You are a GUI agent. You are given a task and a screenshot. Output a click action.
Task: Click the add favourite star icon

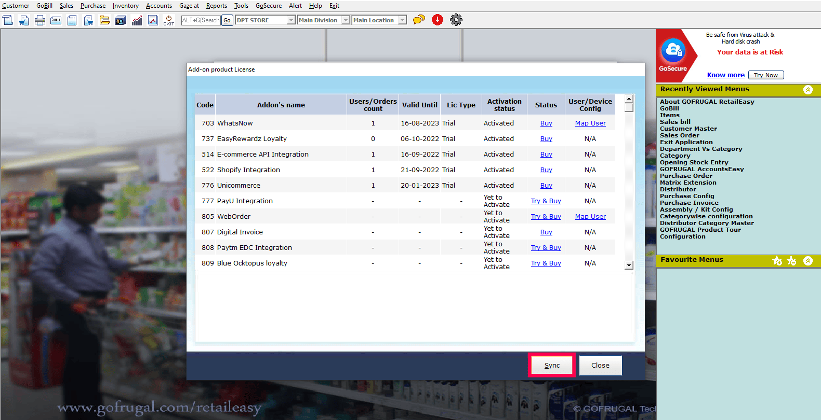[777, 260]
